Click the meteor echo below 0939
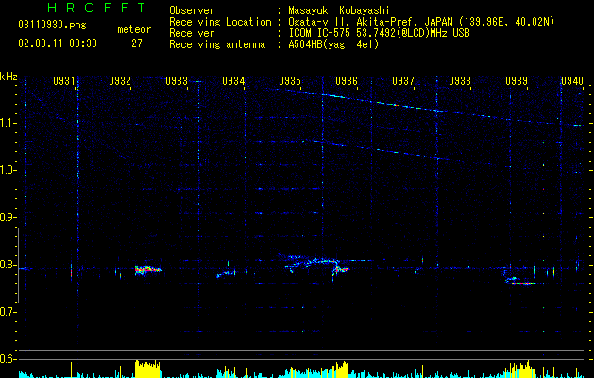This screenshot has height=378, width=594. [x=519, y=281]
